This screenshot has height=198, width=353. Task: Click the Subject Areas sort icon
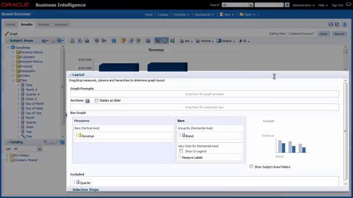click(45, 41)
